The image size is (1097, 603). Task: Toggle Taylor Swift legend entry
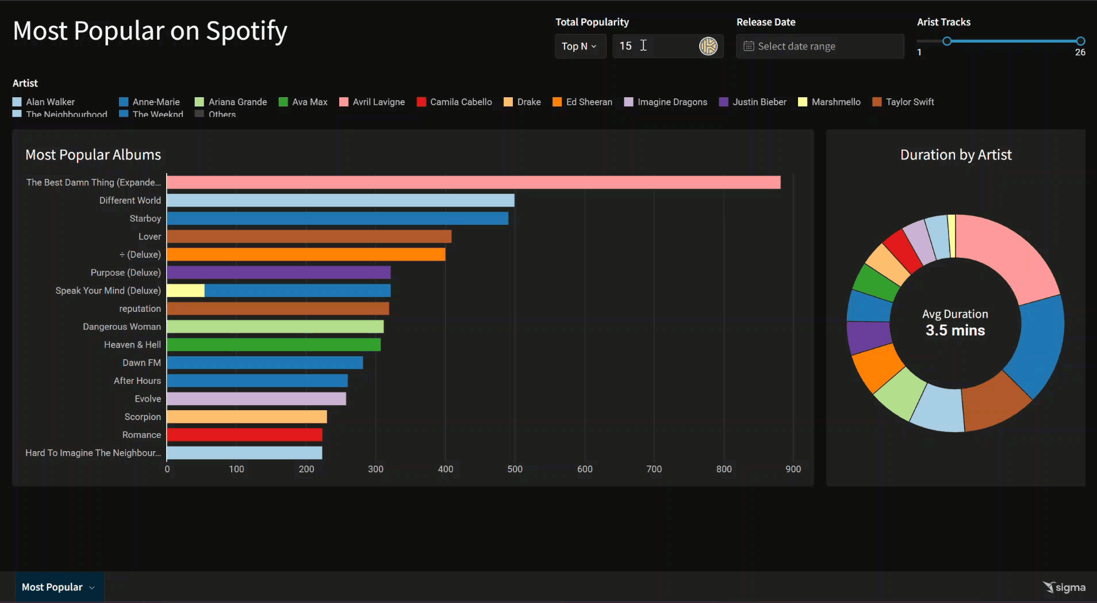[x=910, y=102]
